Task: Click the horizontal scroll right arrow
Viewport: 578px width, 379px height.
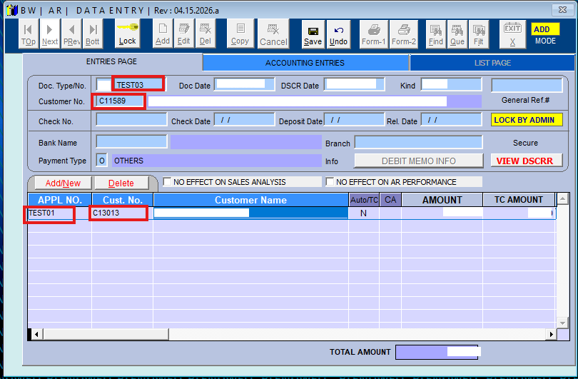Action: click(552, 334)
